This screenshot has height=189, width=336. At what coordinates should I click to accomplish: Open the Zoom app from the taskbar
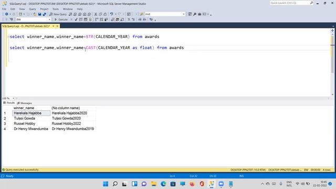tap(221, 184)
